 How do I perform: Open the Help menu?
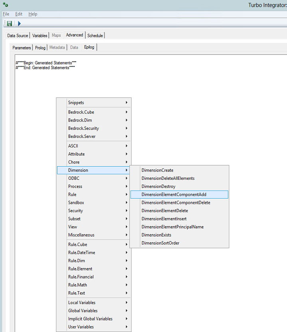click(x=33, y=14)
